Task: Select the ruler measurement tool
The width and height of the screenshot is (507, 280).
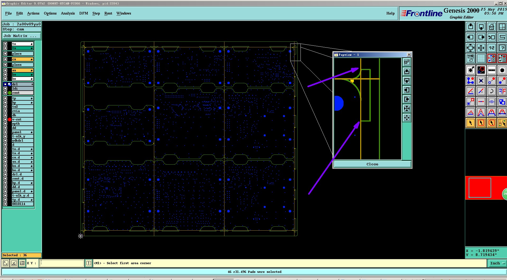Action: click(491, 70)
